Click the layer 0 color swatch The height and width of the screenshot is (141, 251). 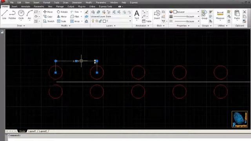pos(104,21)
